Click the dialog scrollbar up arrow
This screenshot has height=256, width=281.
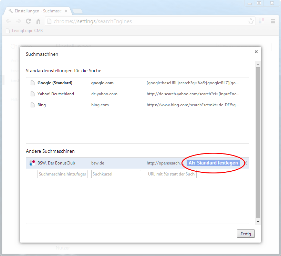pos(258,64)
